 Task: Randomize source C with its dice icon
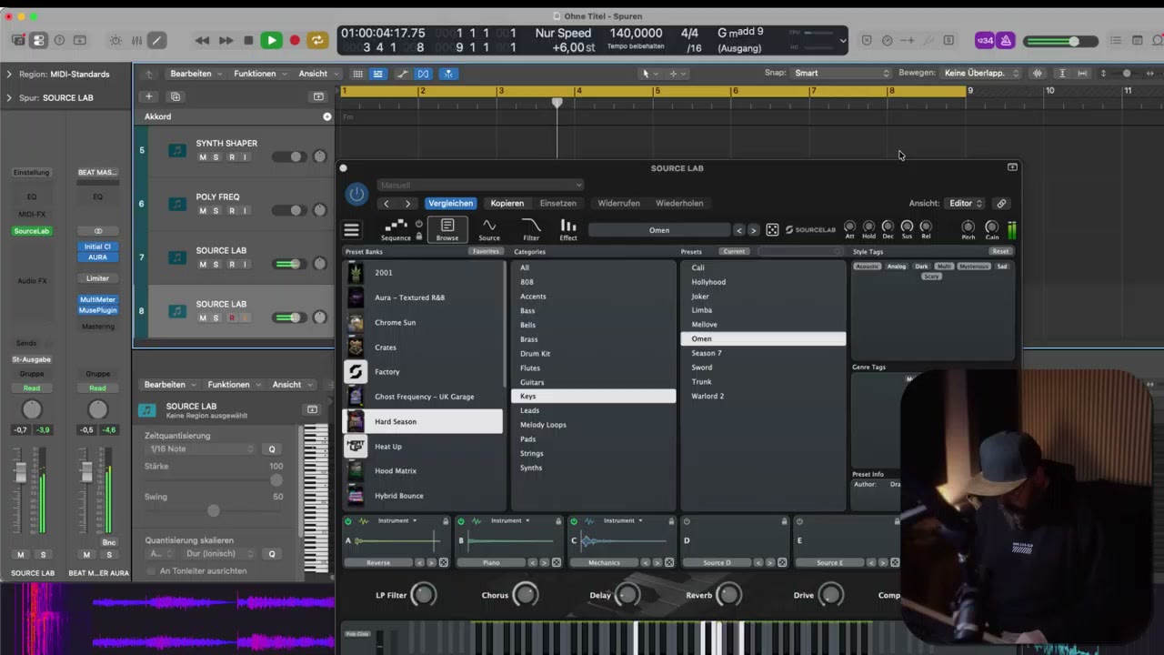click(x=669, y=562)
